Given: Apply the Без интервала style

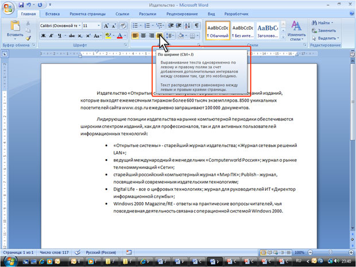Looking at the screenshot, I should (x=243, y=31).
